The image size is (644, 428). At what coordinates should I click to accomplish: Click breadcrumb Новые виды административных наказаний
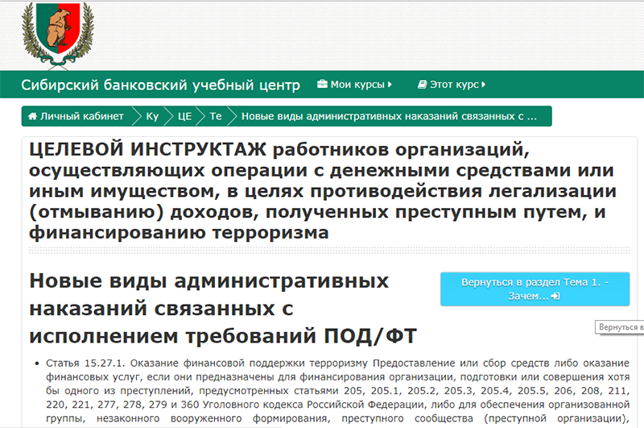(389, 116)
